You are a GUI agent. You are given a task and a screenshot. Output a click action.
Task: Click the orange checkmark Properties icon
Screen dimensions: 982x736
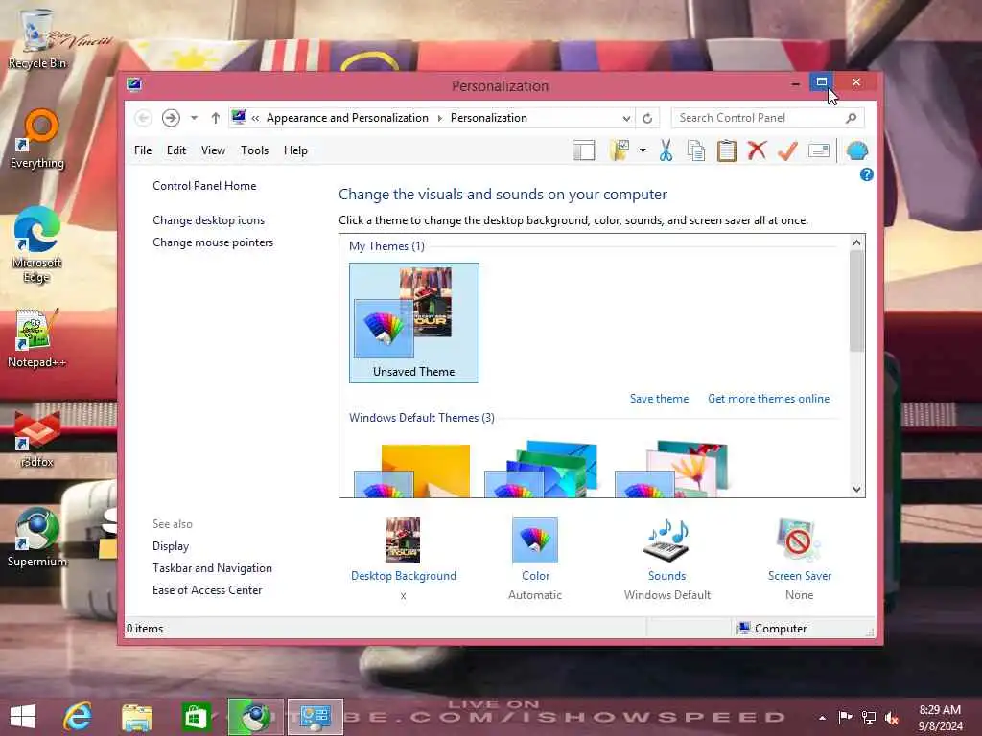(787, 150)
